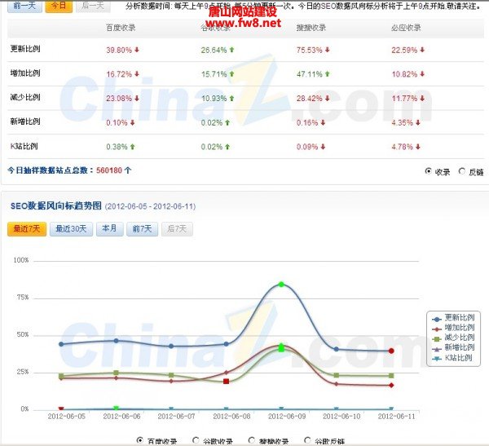Screen dimensions: 489x446
Task: Choose the 百度收录 radio below the chart
Action: [x=140, y=440]
